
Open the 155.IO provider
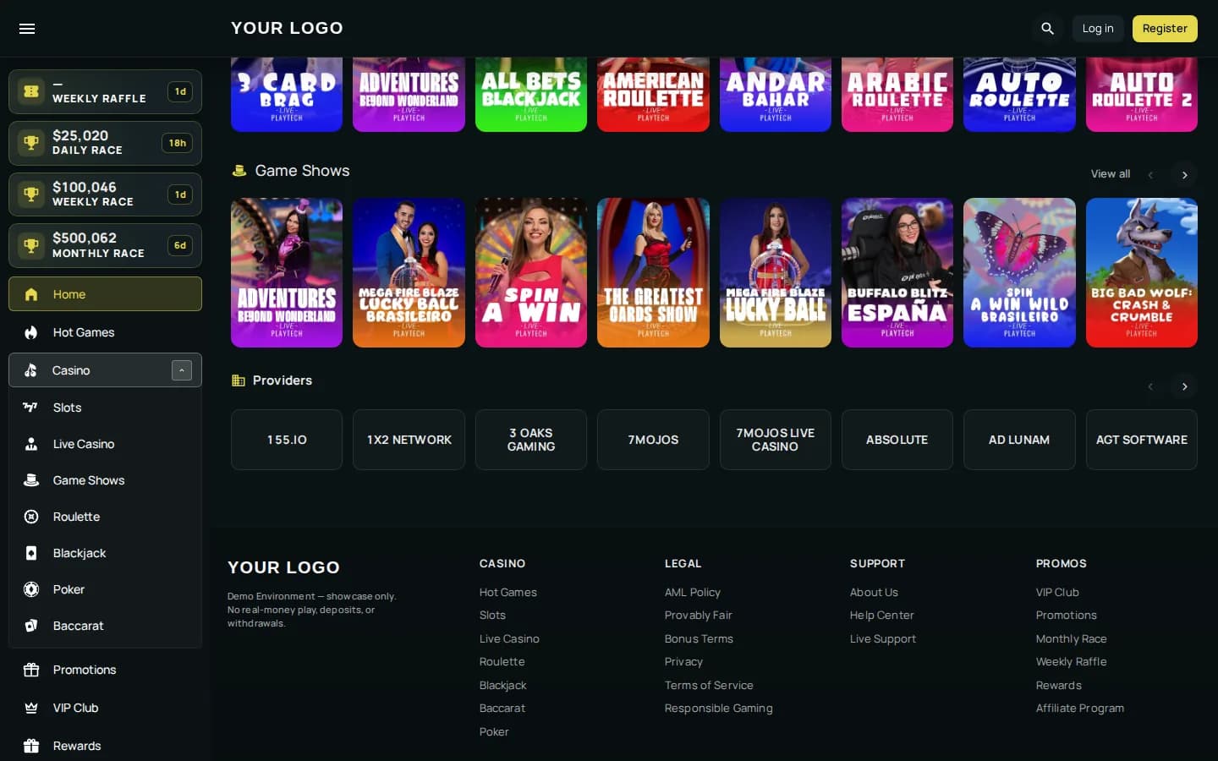[x=287, y=440]
